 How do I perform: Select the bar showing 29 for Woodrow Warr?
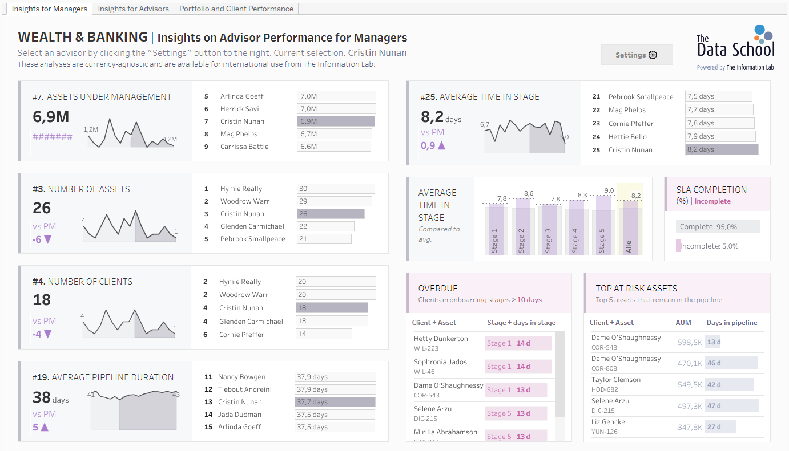335,201
